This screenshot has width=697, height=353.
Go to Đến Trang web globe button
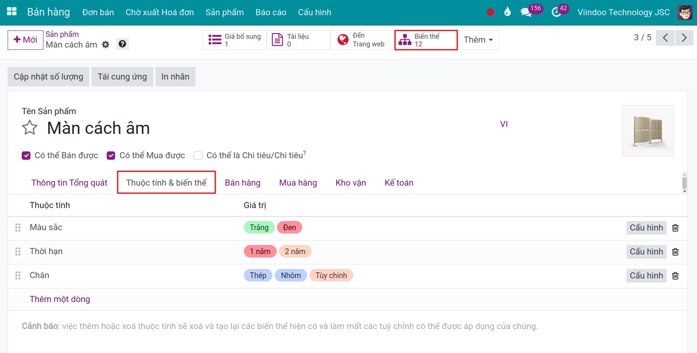pos(362,40)
